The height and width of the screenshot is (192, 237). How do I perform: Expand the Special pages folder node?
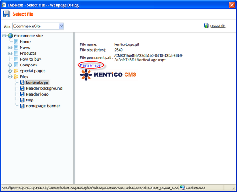point(10,71)
